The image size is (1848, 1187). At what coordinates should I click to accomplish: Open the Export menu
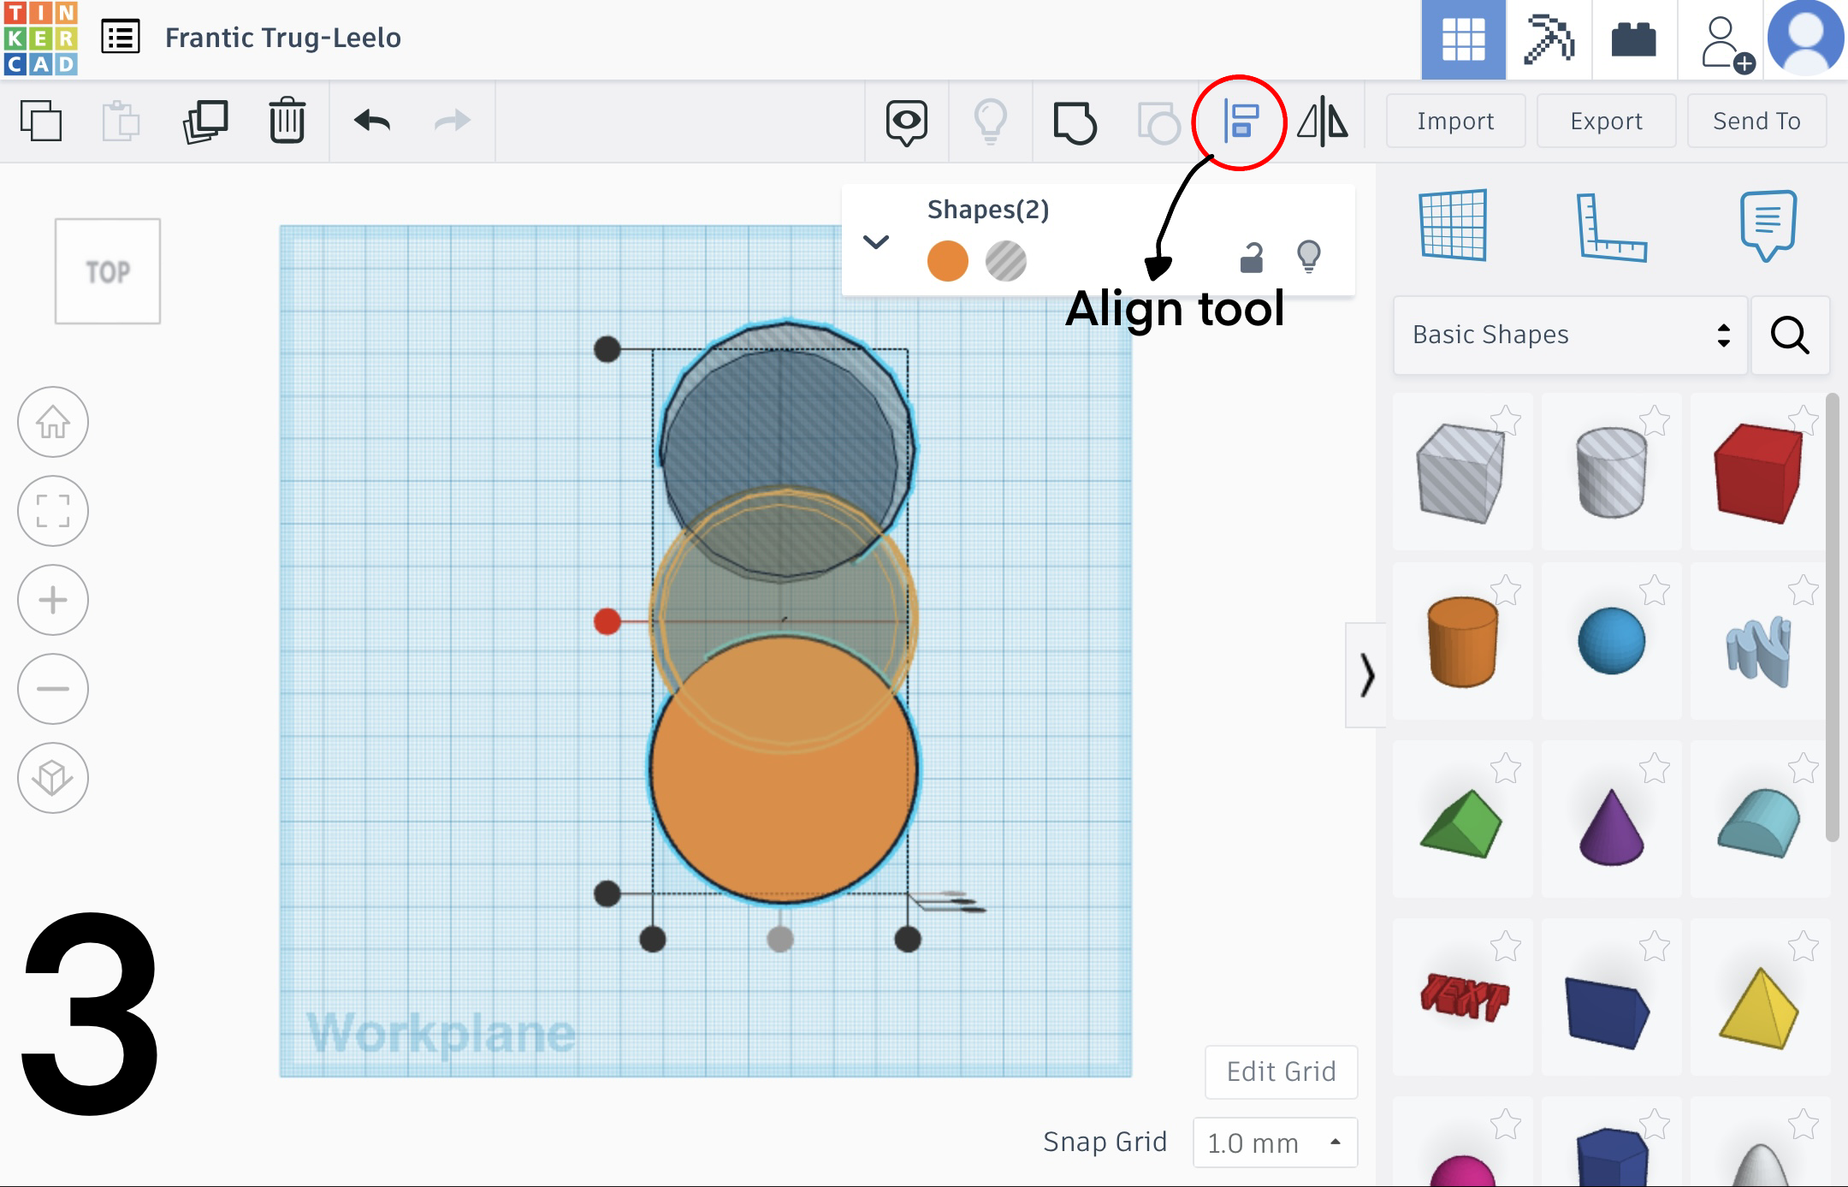[x=1606, y=122]
